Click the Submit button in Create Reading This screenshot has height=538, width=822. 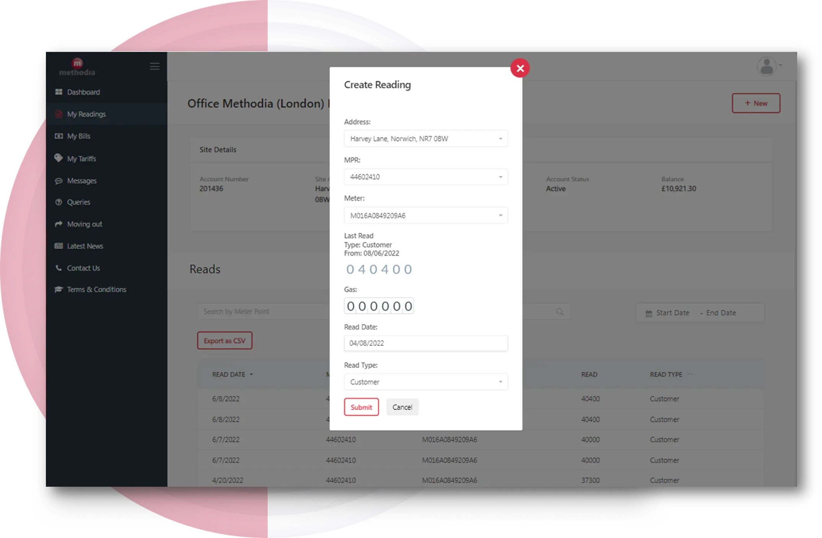click(x=361, y=407)
